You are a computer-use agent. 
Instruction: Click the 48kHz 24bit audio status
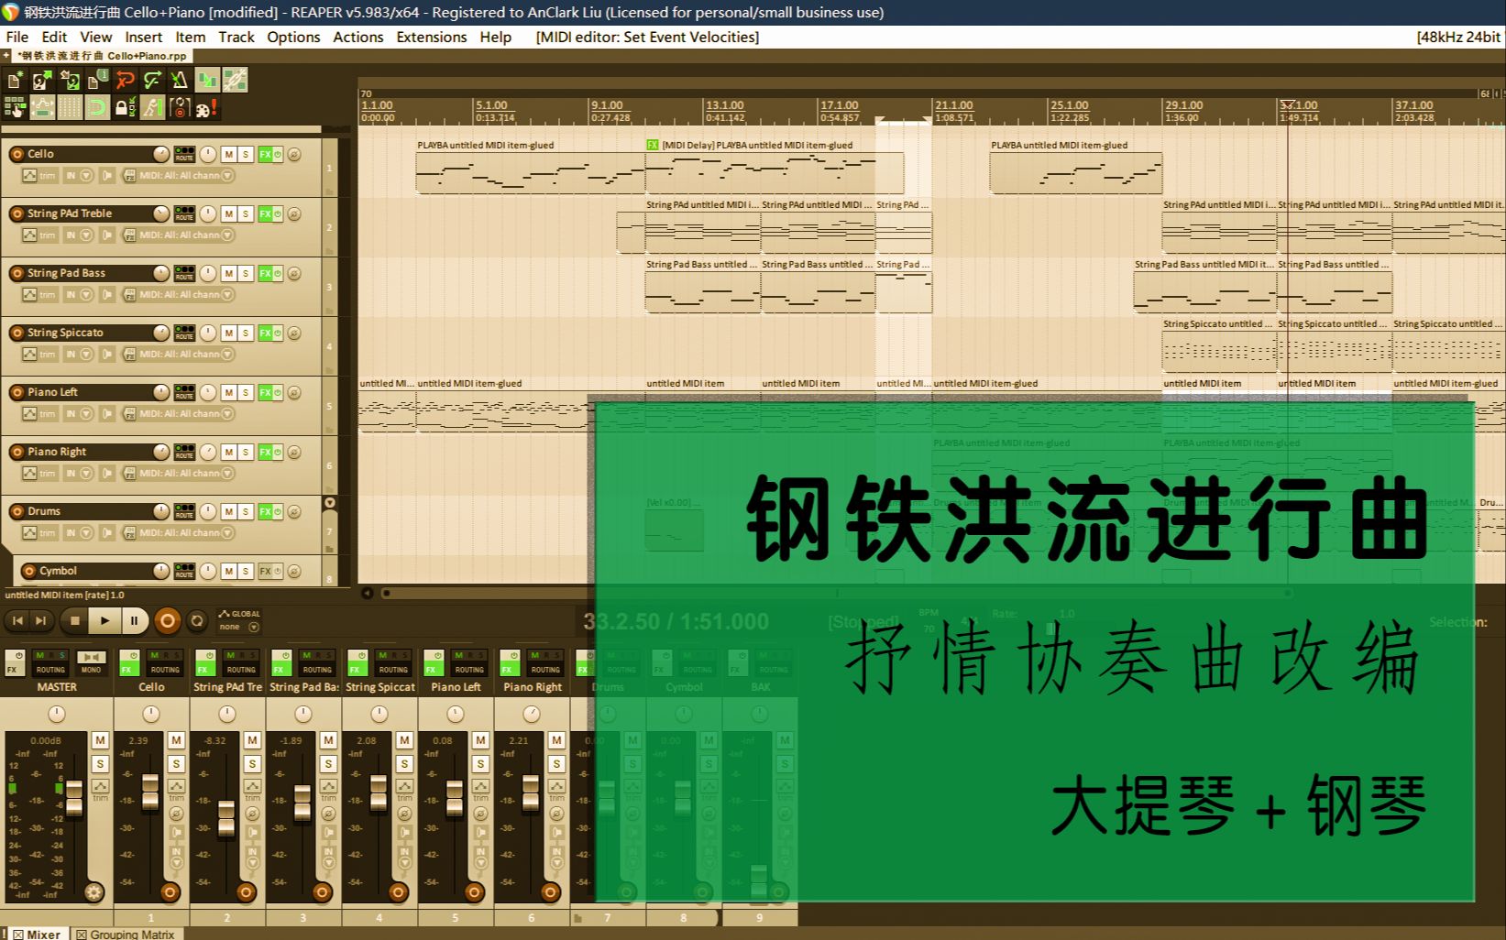coord(1458,37)
